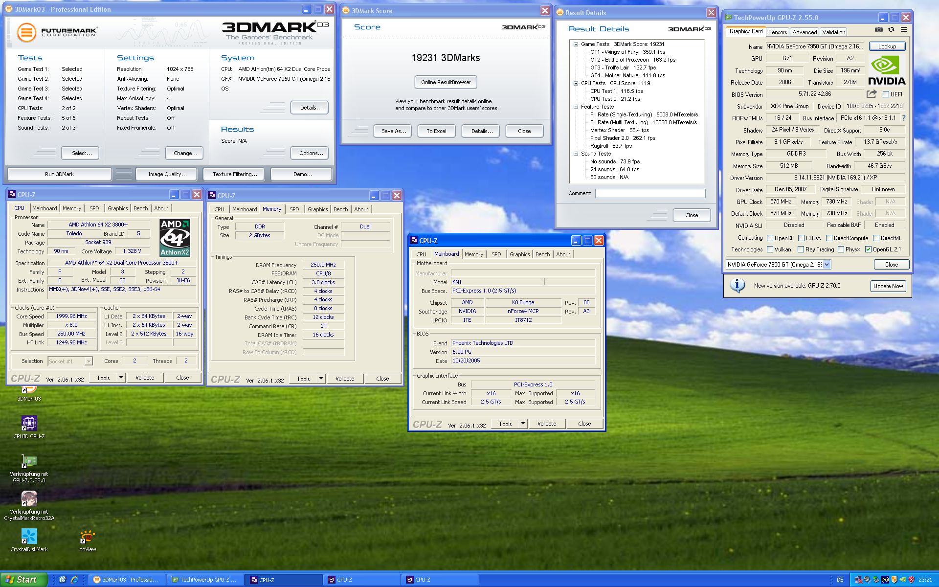Screen dimensions: 939x587
Task: Click the disconnected network tray icon
Action: tap(859, 580)
